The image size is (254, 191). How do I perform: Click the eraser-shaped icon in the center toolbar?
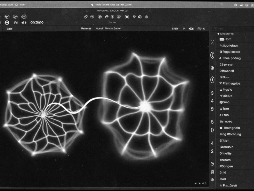click(x=86, y=17)
